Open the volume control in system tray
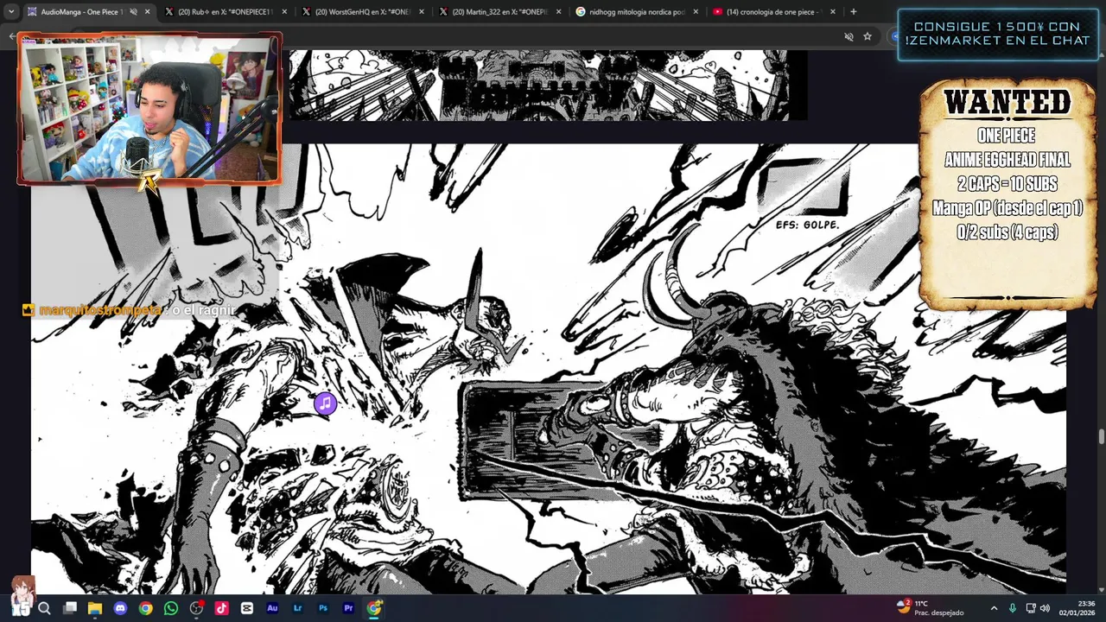The height and width of the screenshot is (622, 1106). [x=1045, y=608]
